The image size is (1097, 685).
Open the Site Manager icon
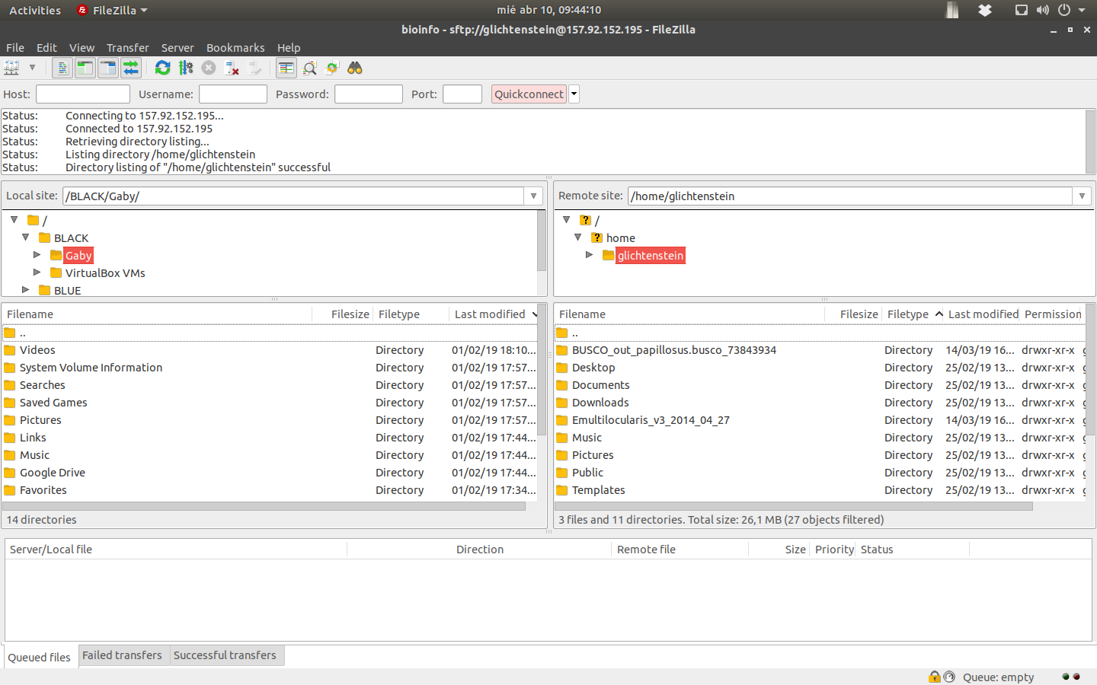coord(11,68)
